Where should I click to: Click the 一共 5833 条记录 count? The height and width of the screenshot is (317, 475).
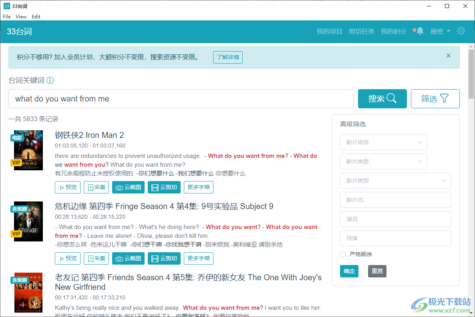pos(33,119)
